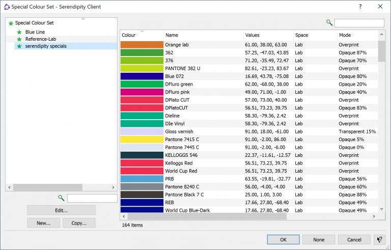The image size is (391, 250).
Task: Select the Pantone 8240 C row
Action: click(249, 187)
